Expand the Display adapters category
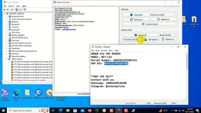This screenshot has width=201, height=113. [7, 35]
